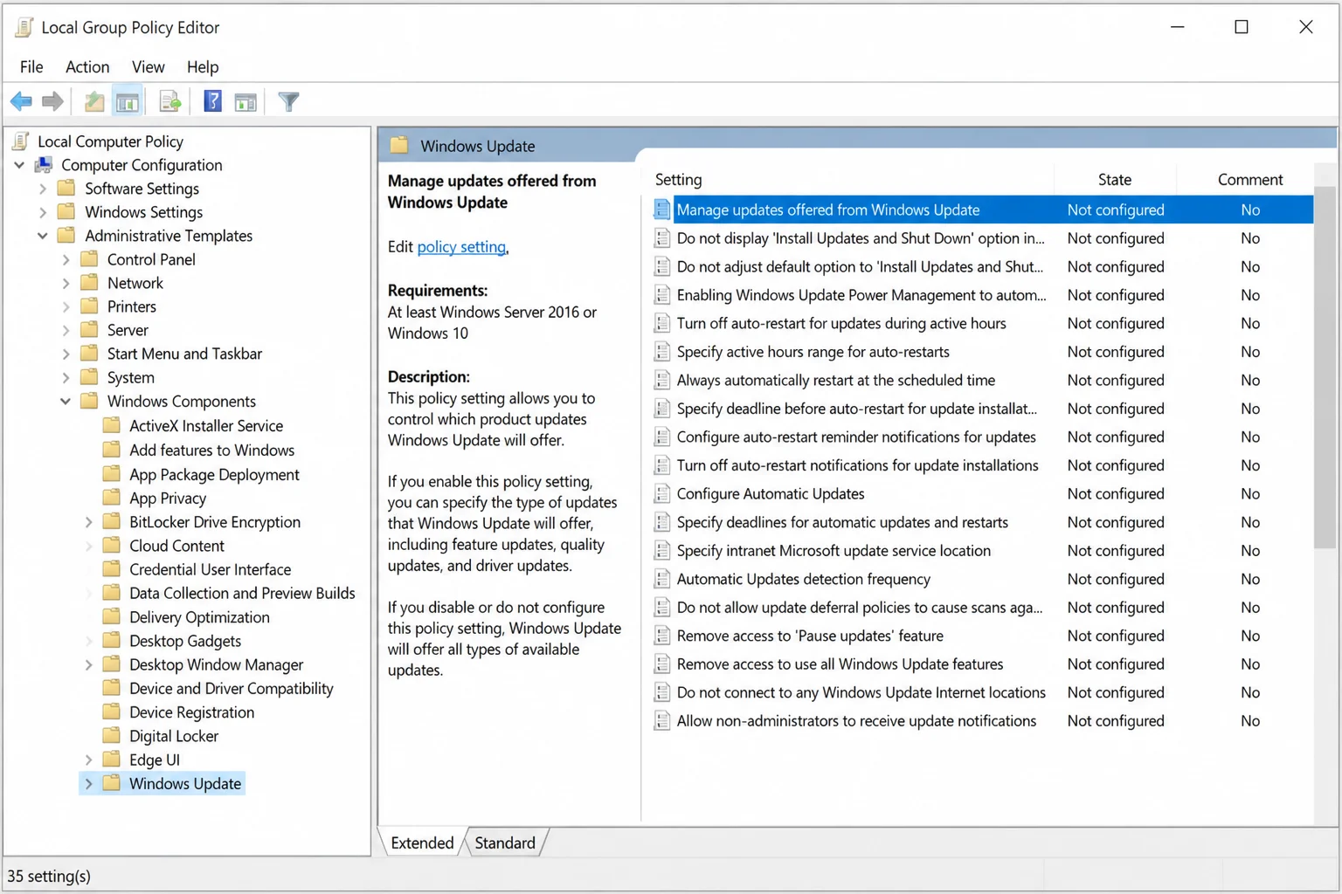Open the Help menu
Viewport: 1342px width, 894px height.
tap(203, 66)
